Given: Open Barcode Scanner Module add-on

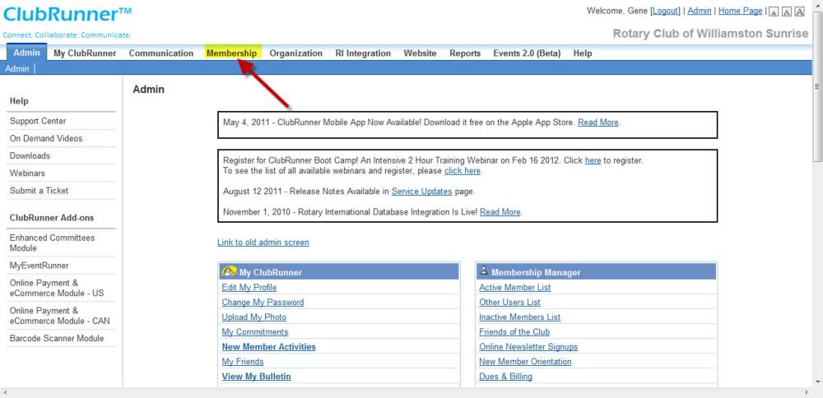Looking at the screenshot, I should 57,338.
